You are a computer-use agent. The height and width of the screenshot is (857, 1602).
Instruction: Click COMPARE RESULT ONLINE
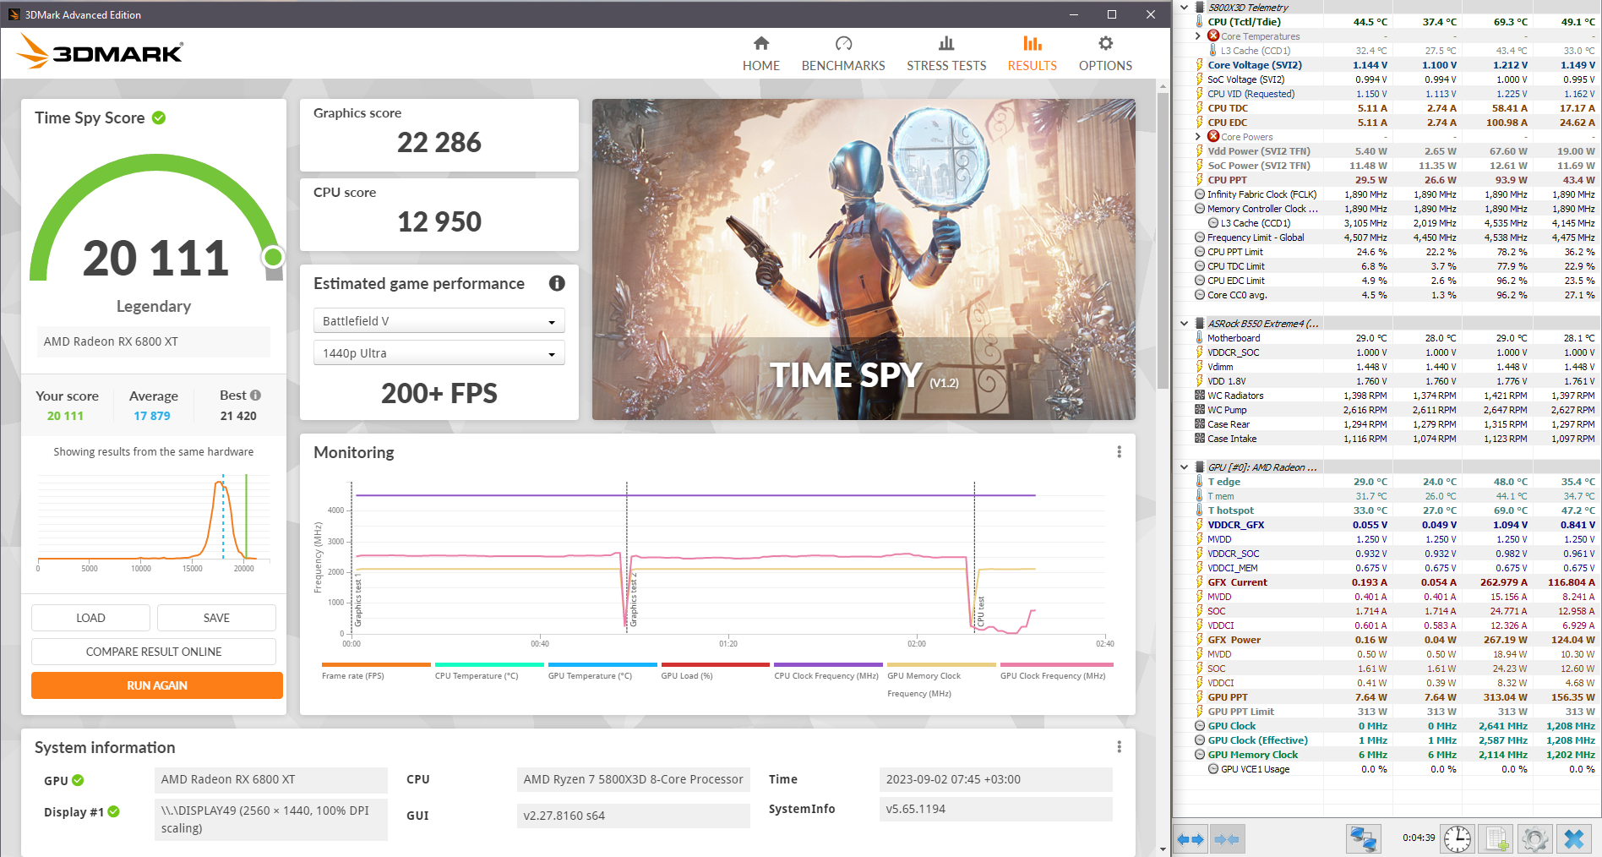[154, 652]
